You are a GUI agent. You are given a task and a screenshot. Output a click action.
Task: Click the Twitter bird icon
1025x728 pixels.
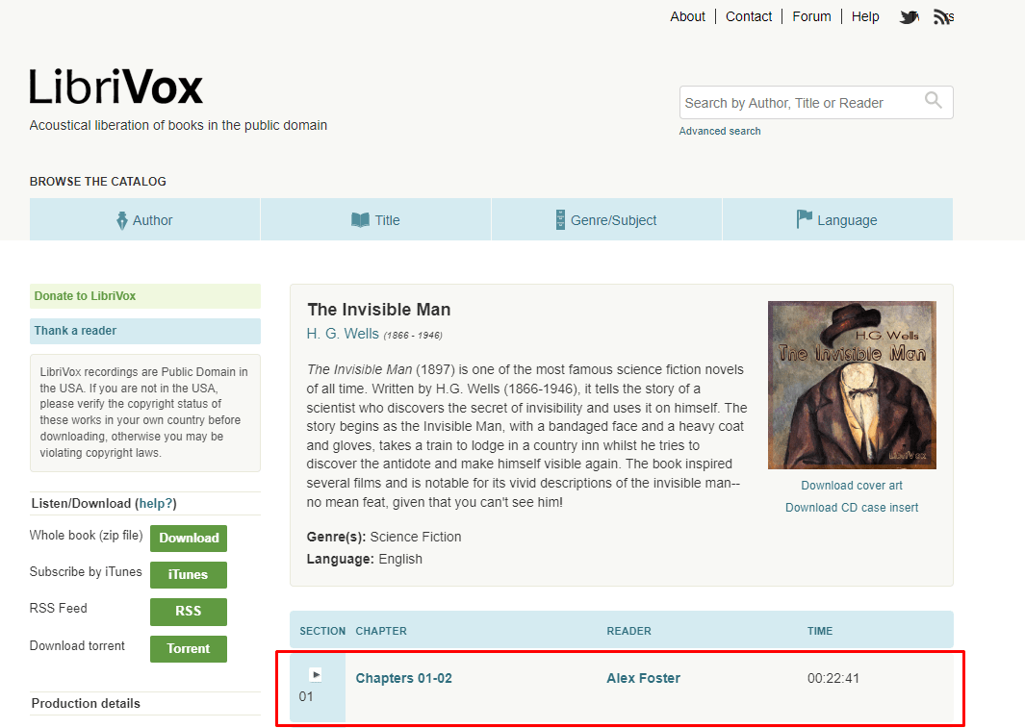909,17
